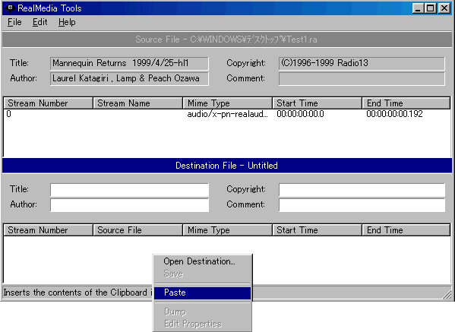Click the start time 00:00:00:00.0 cell
455x332 pixels.
[300, 114]
